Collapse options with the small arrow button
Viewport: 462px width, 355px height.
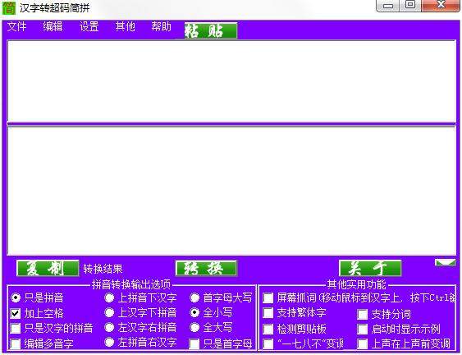(x=445, y=262)
